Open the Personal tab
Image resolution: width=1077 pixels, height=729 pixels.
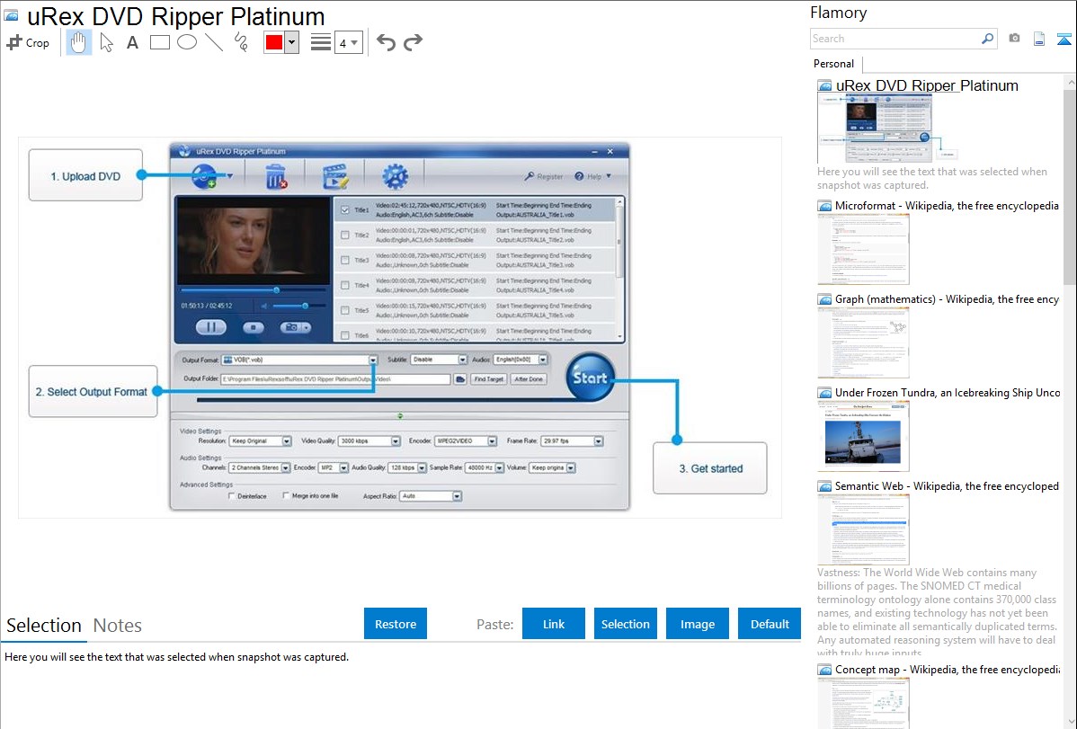(834, 64)
